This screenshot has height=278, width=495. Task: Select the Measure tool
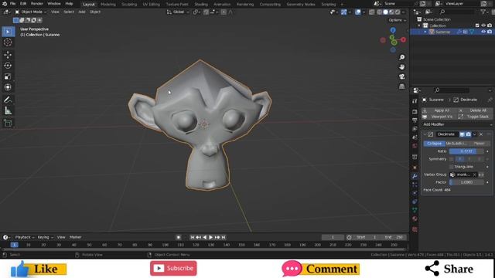tap(8, 110)
